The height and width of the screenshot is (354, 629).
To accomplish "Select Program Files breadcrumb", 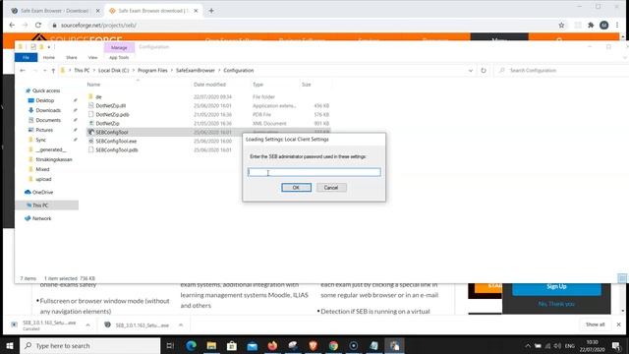I will click(x=152, y=70).
